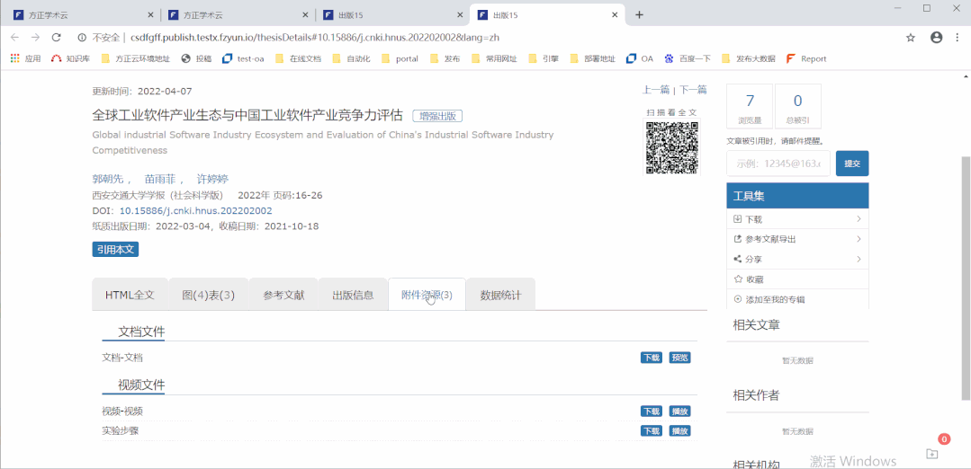Open the 在线文档 bookmark folder

point(299,58)
